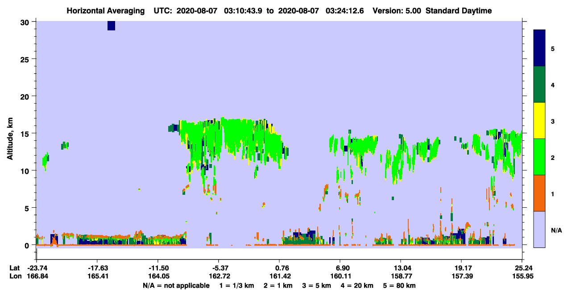Click longitude value 158.77

click(401, 277)
